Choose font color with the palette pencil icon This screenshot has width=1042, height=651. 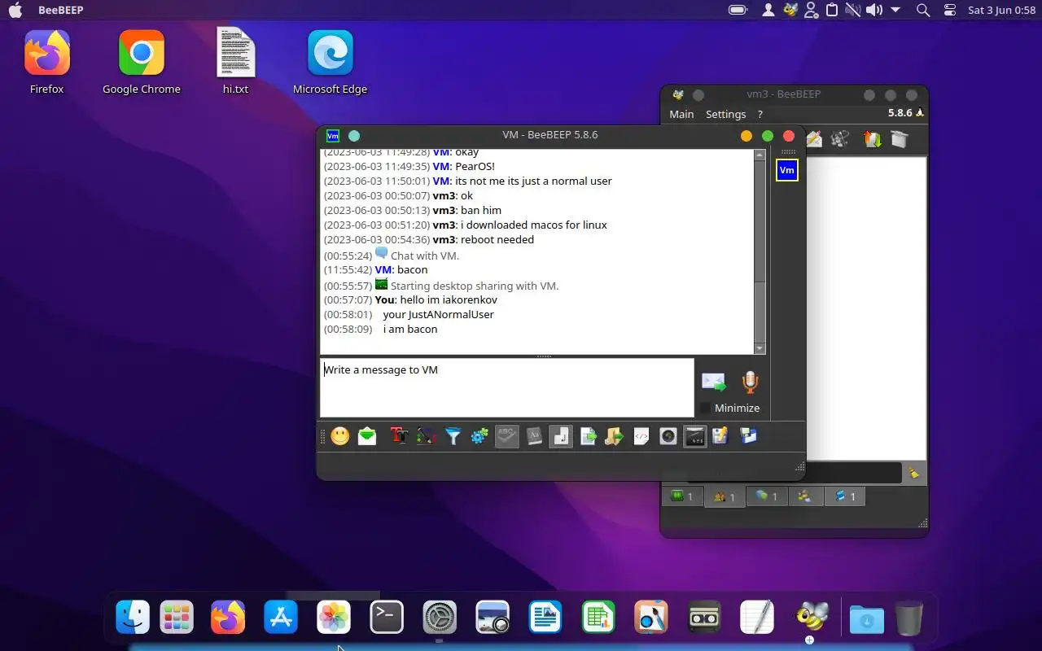pyautogui.click(x=426, y=436)
